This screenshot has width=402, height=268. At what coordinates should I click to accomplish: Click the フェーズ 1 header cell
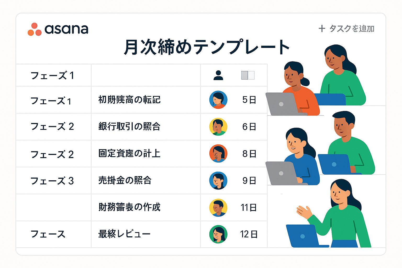click(x=52, y=76)
